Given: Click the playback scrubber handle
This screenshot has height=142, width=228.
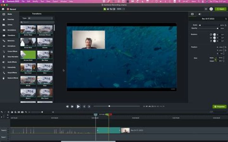Looking at the screenshot, I should pyautogui.click(x=109, y=106).
